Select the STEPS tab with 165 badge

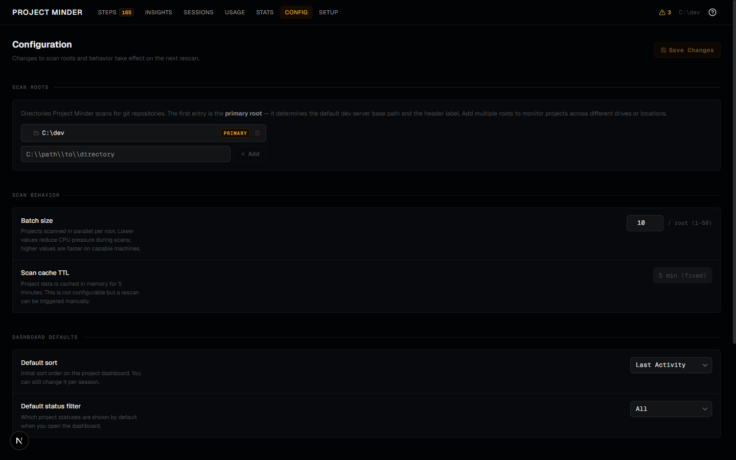[116, 12]
